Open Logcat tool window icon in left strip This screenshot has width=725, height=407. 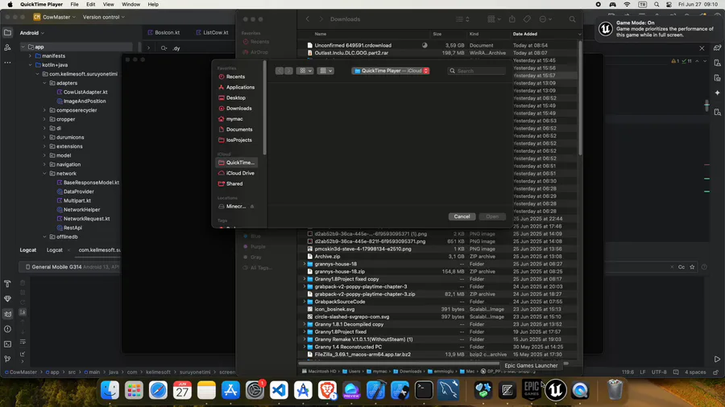[7, 314]
